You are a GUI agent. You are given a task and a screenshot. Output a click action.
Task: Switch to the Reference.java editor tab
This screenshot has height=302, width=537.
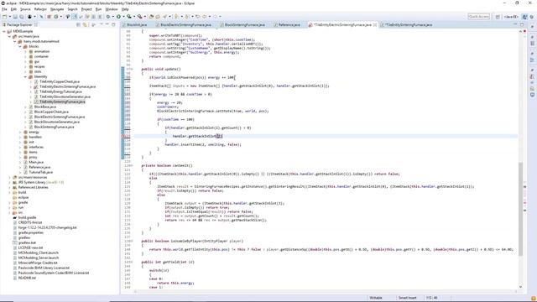(x=289, y=24)
